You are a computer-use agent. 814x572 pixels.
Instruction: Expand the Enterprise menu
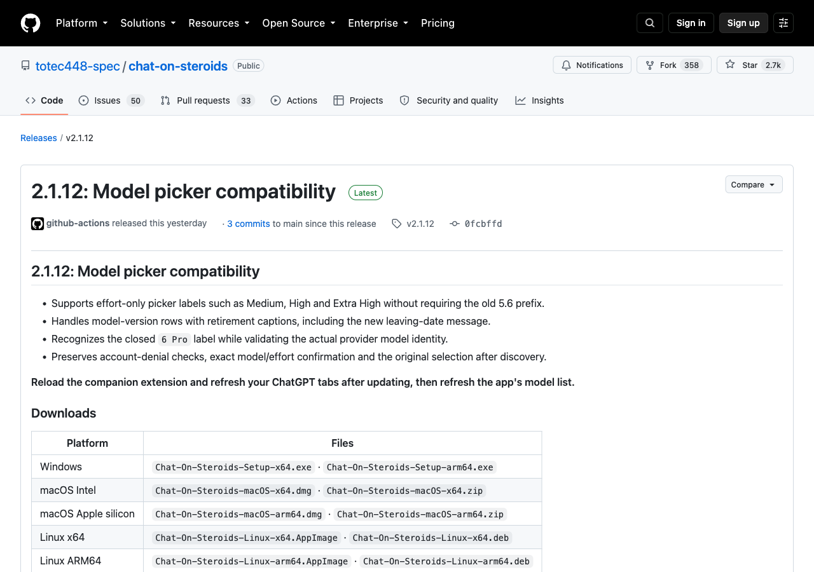[x=378, y=23]
